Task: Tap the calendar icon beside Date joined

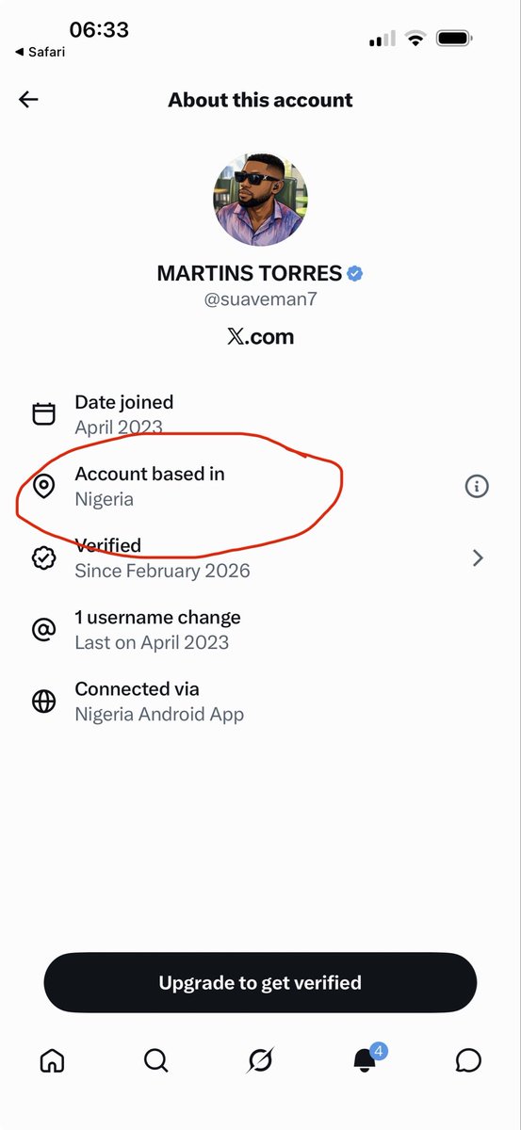Action: click(44, 414)
